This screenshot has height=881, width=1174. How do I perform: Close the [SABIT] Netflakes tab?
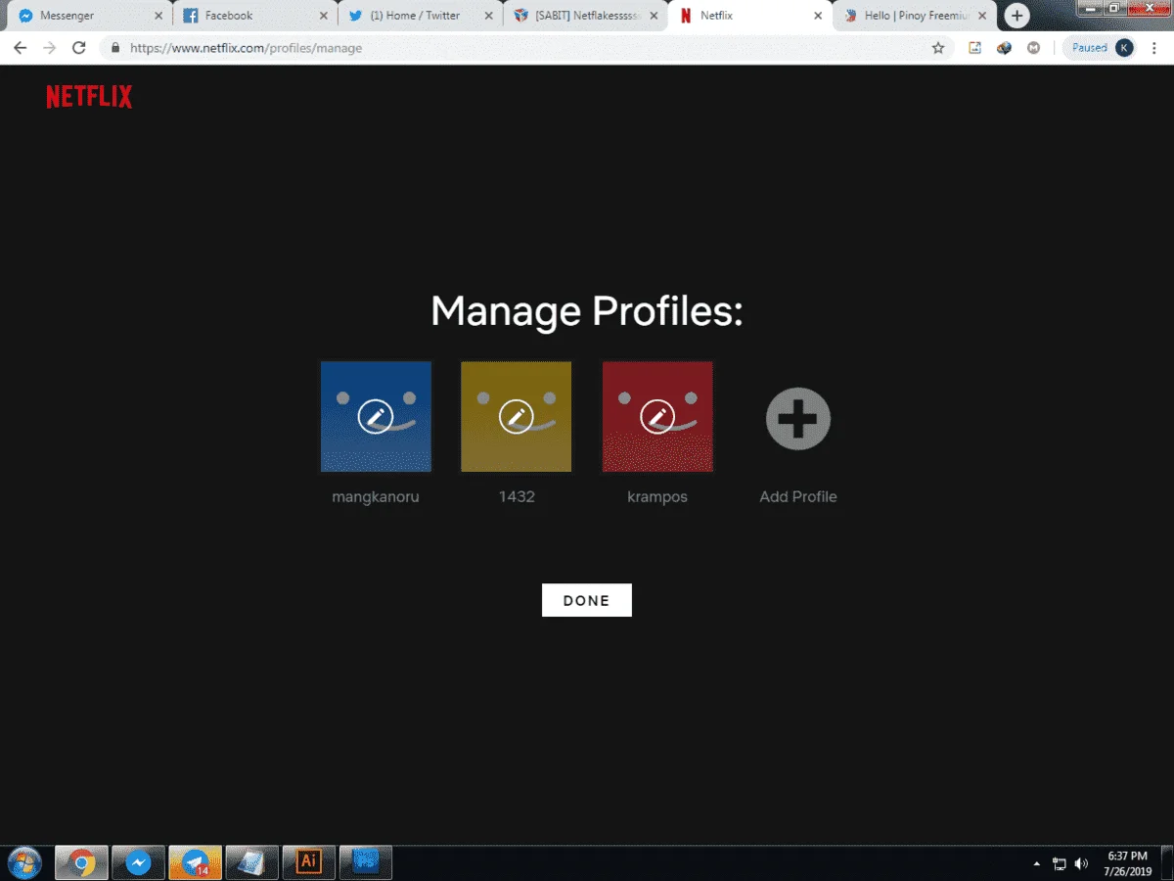(653, 16)
